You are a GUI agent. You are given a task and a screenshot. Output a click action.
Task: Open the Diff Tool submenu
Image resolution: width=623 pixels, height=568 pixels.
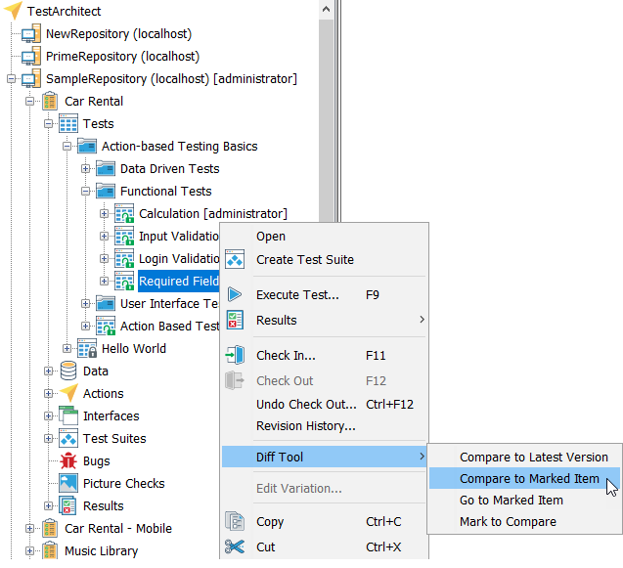(325, 457)
